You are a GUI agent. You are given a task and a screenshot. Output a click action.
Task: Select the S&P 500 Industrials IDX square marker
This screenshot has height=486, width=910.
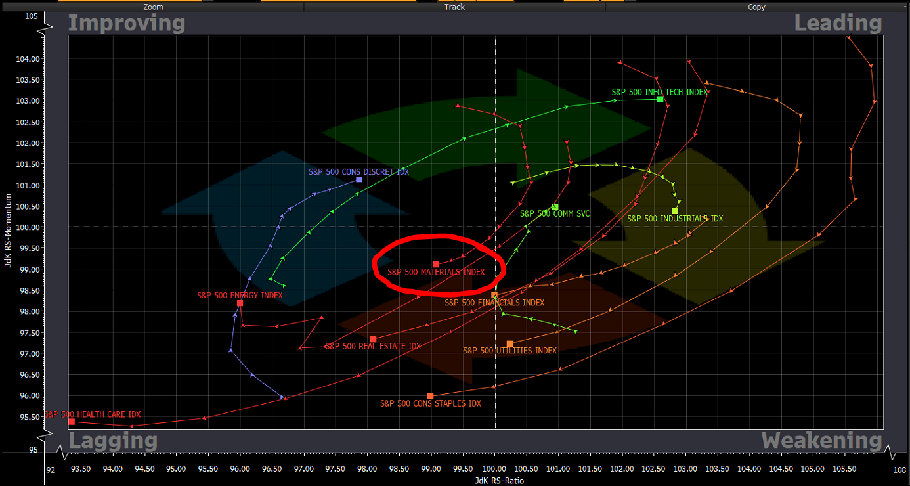click(675, 211)
